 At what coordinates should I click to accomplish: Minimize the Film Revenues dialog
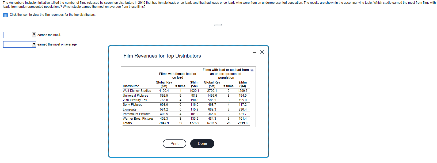[x=254, y=52]
